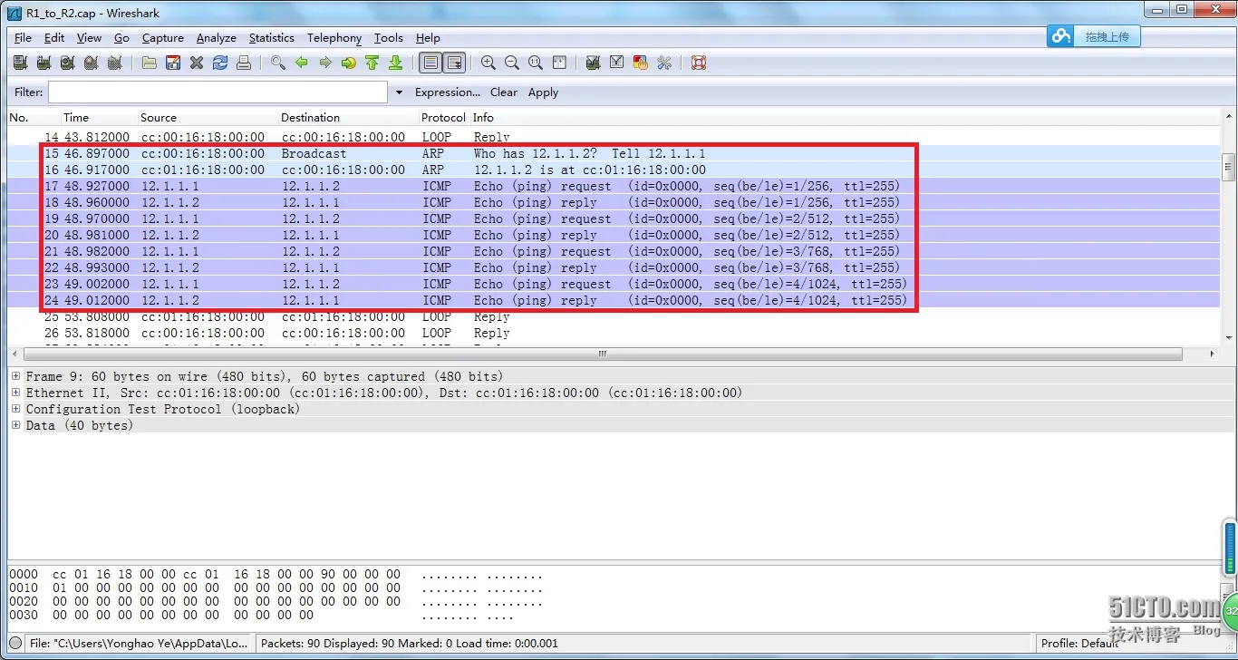Zoom out toolbar icon
Image resolution: width=1238 pixels, height=660 pixels.
coord(512,63)
